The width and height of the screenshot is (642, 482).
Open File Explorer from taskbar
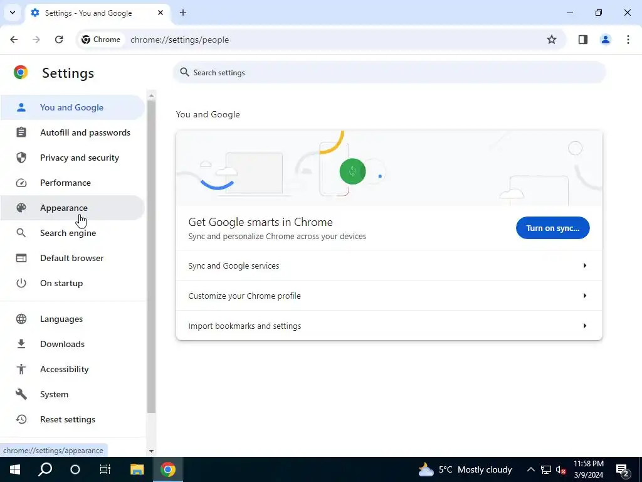click(137, 469)
